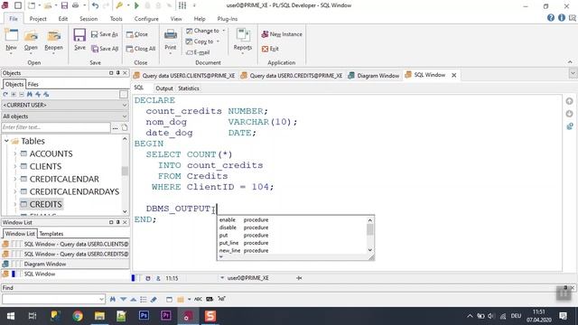Screen dimensions: 578x325
Task: Open Premiere Pro from the taskbar
Action: (x=166, y=316)
